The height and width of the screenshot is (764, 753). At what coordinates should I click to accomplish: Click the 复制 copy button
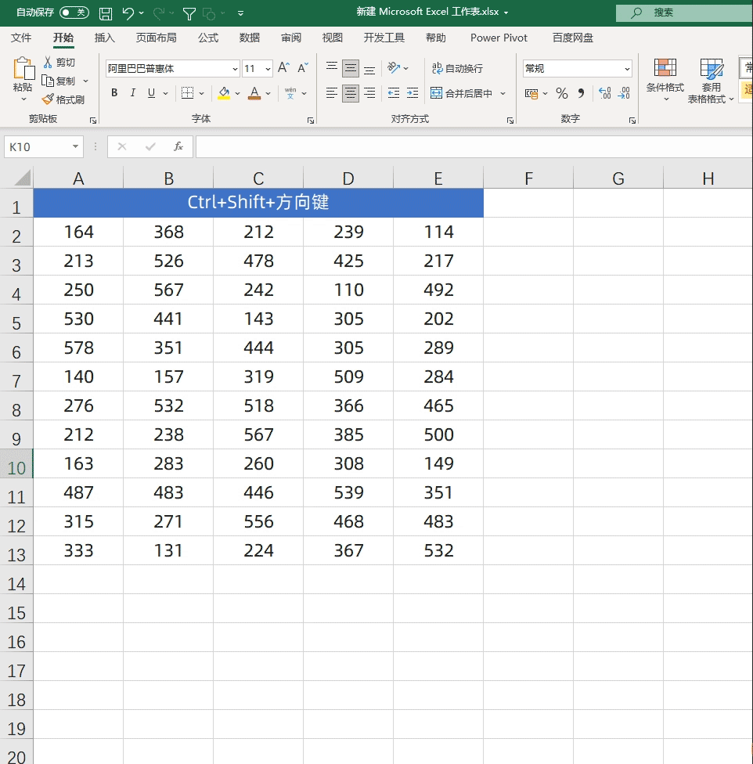point(59,81)
